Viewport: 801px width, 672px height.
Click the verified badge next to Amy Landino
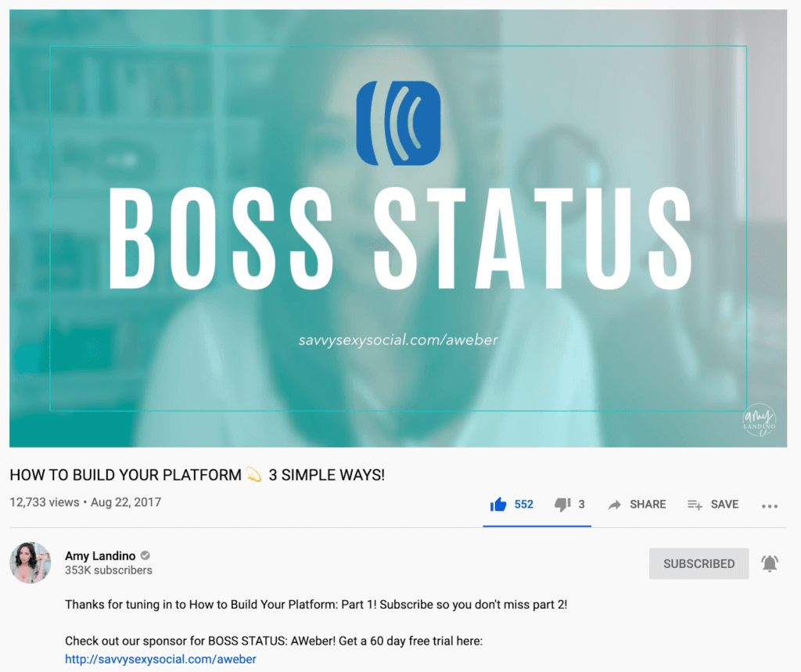click(x=145, y=555)
